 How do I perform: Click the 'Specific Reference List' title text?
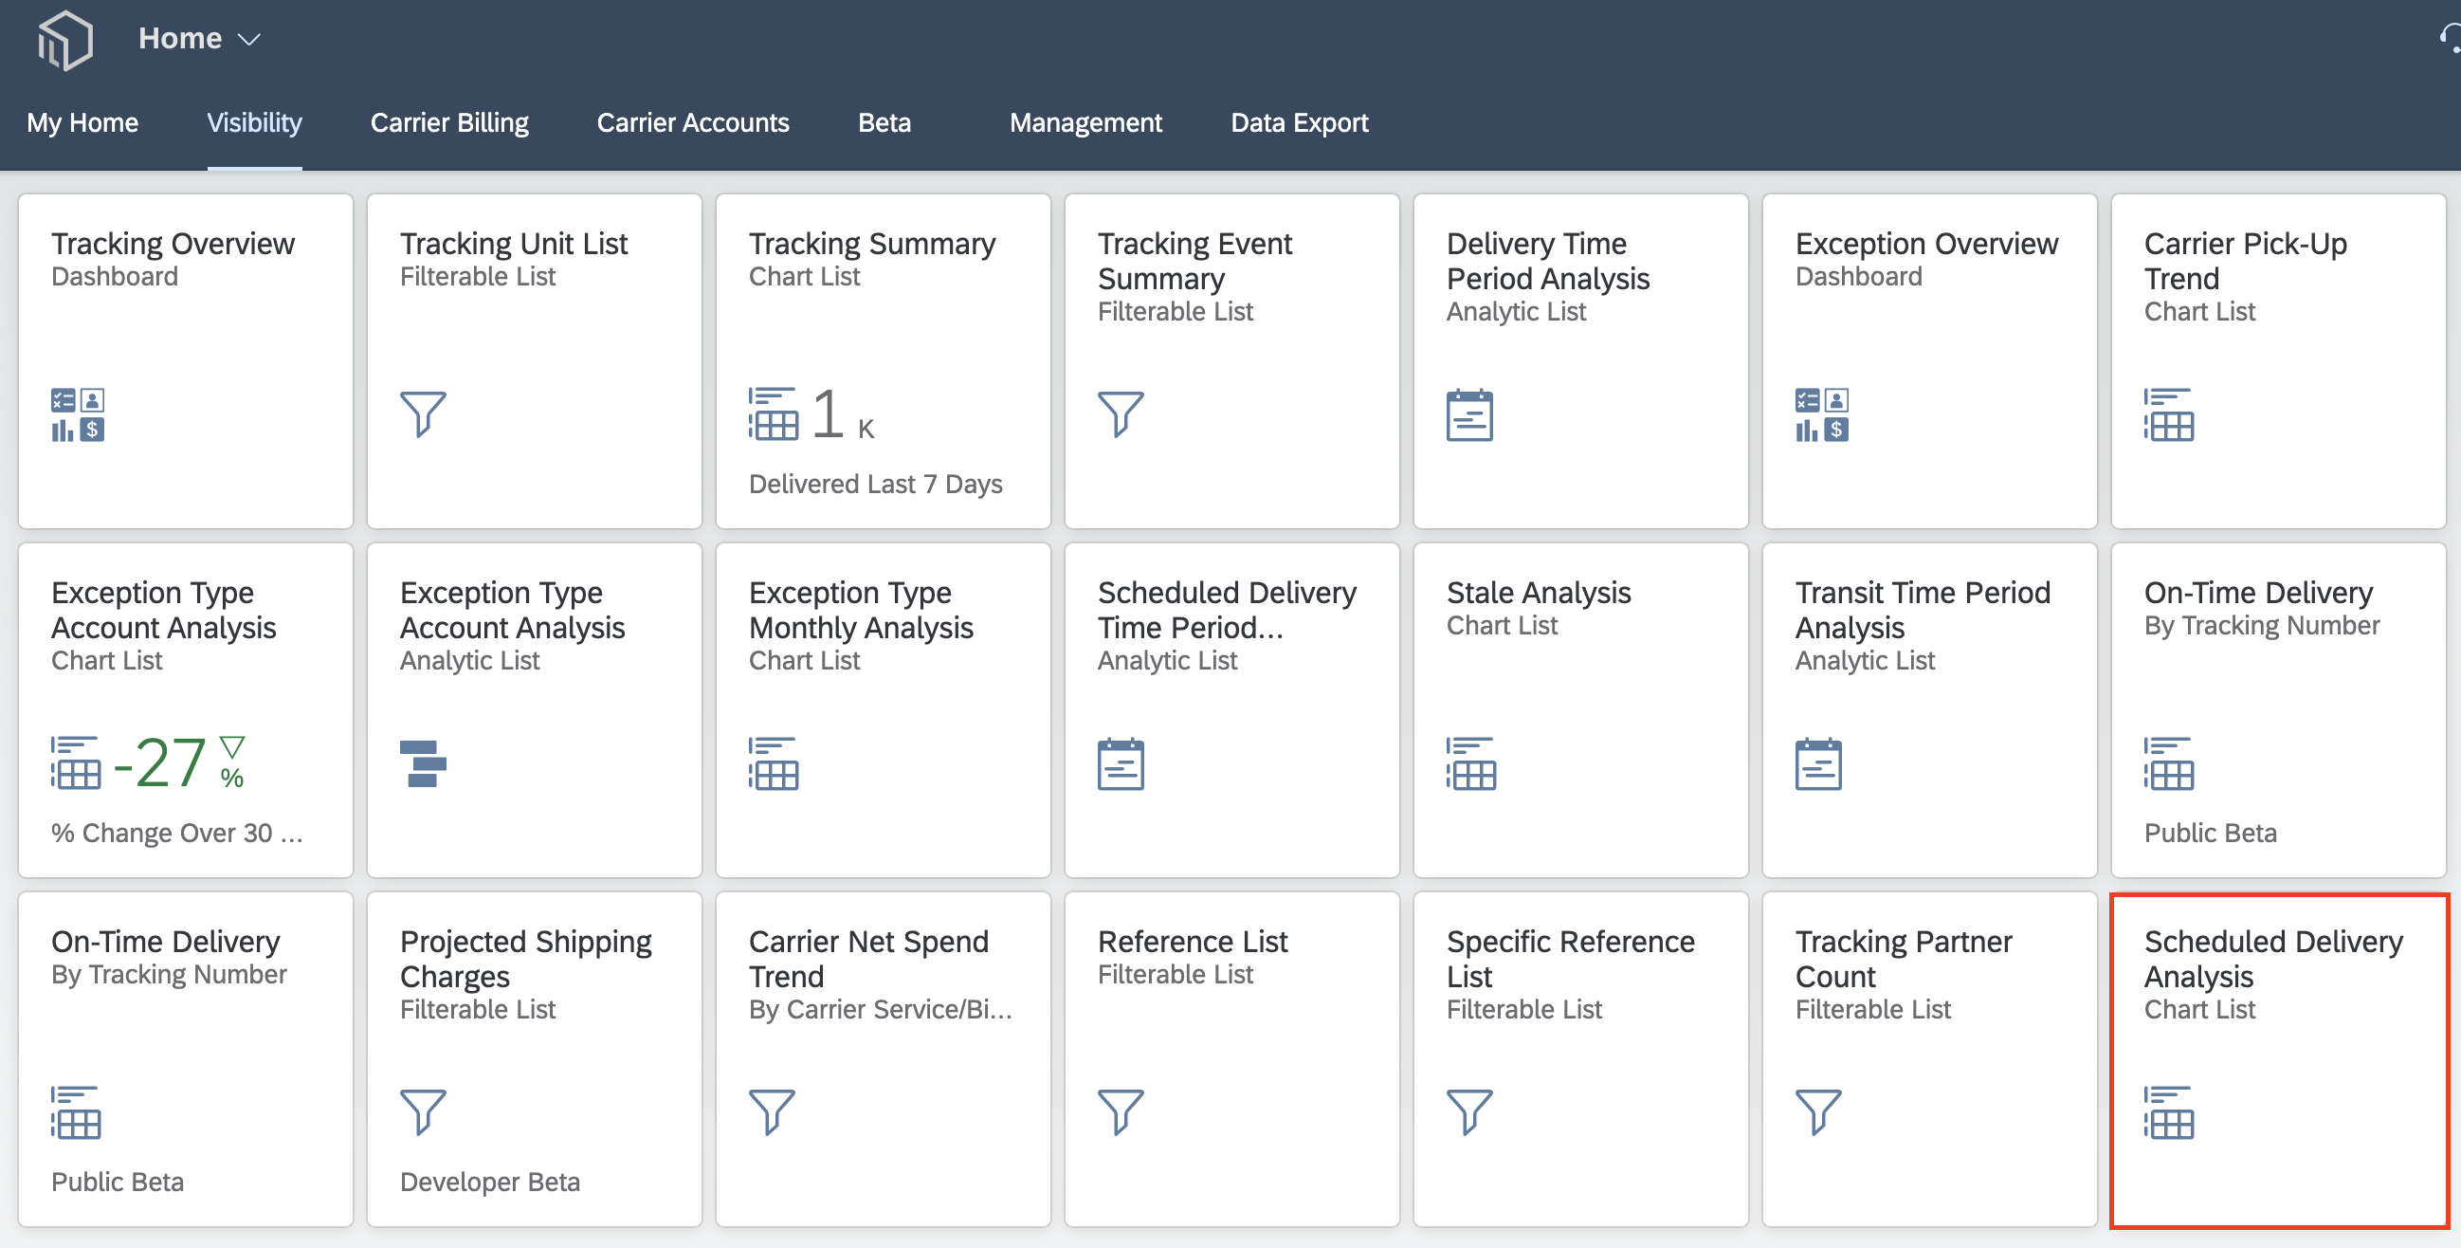pyautogui.click(x=1571, y=959)
